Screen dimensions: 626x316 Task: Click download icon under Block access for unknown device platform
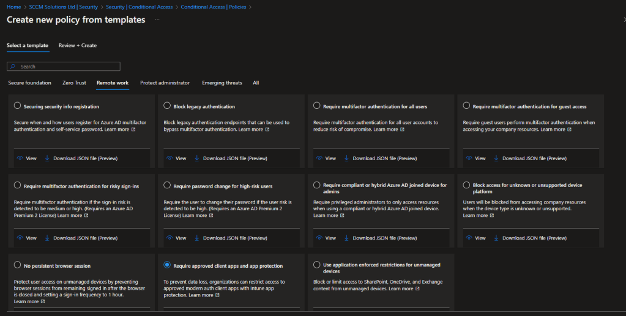[496, 238]
